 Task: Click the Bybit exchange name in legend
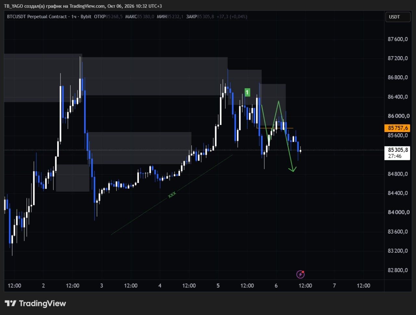[x=86, y=17]
